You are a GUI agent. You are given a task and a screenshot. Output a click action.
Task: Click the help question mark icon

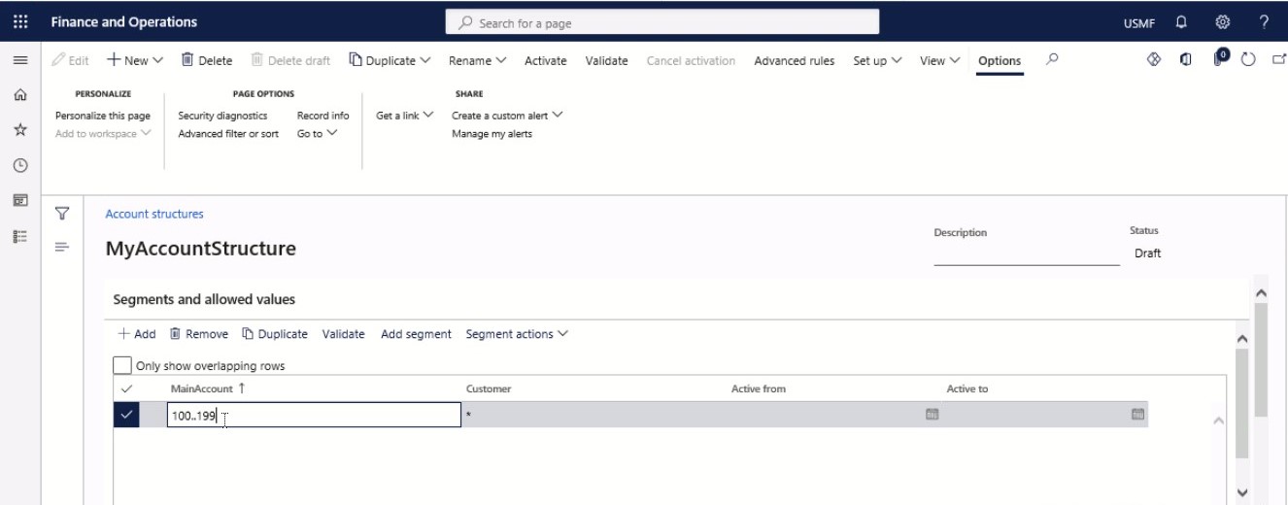[x=1264, y=21]
